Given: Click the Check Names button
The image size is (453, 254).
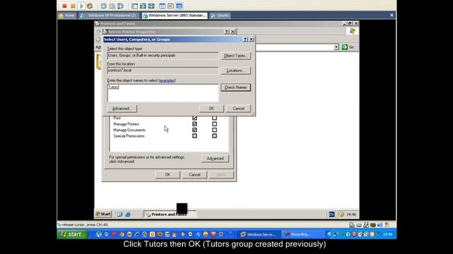Looking at the screenshot, I should [236, 87].
